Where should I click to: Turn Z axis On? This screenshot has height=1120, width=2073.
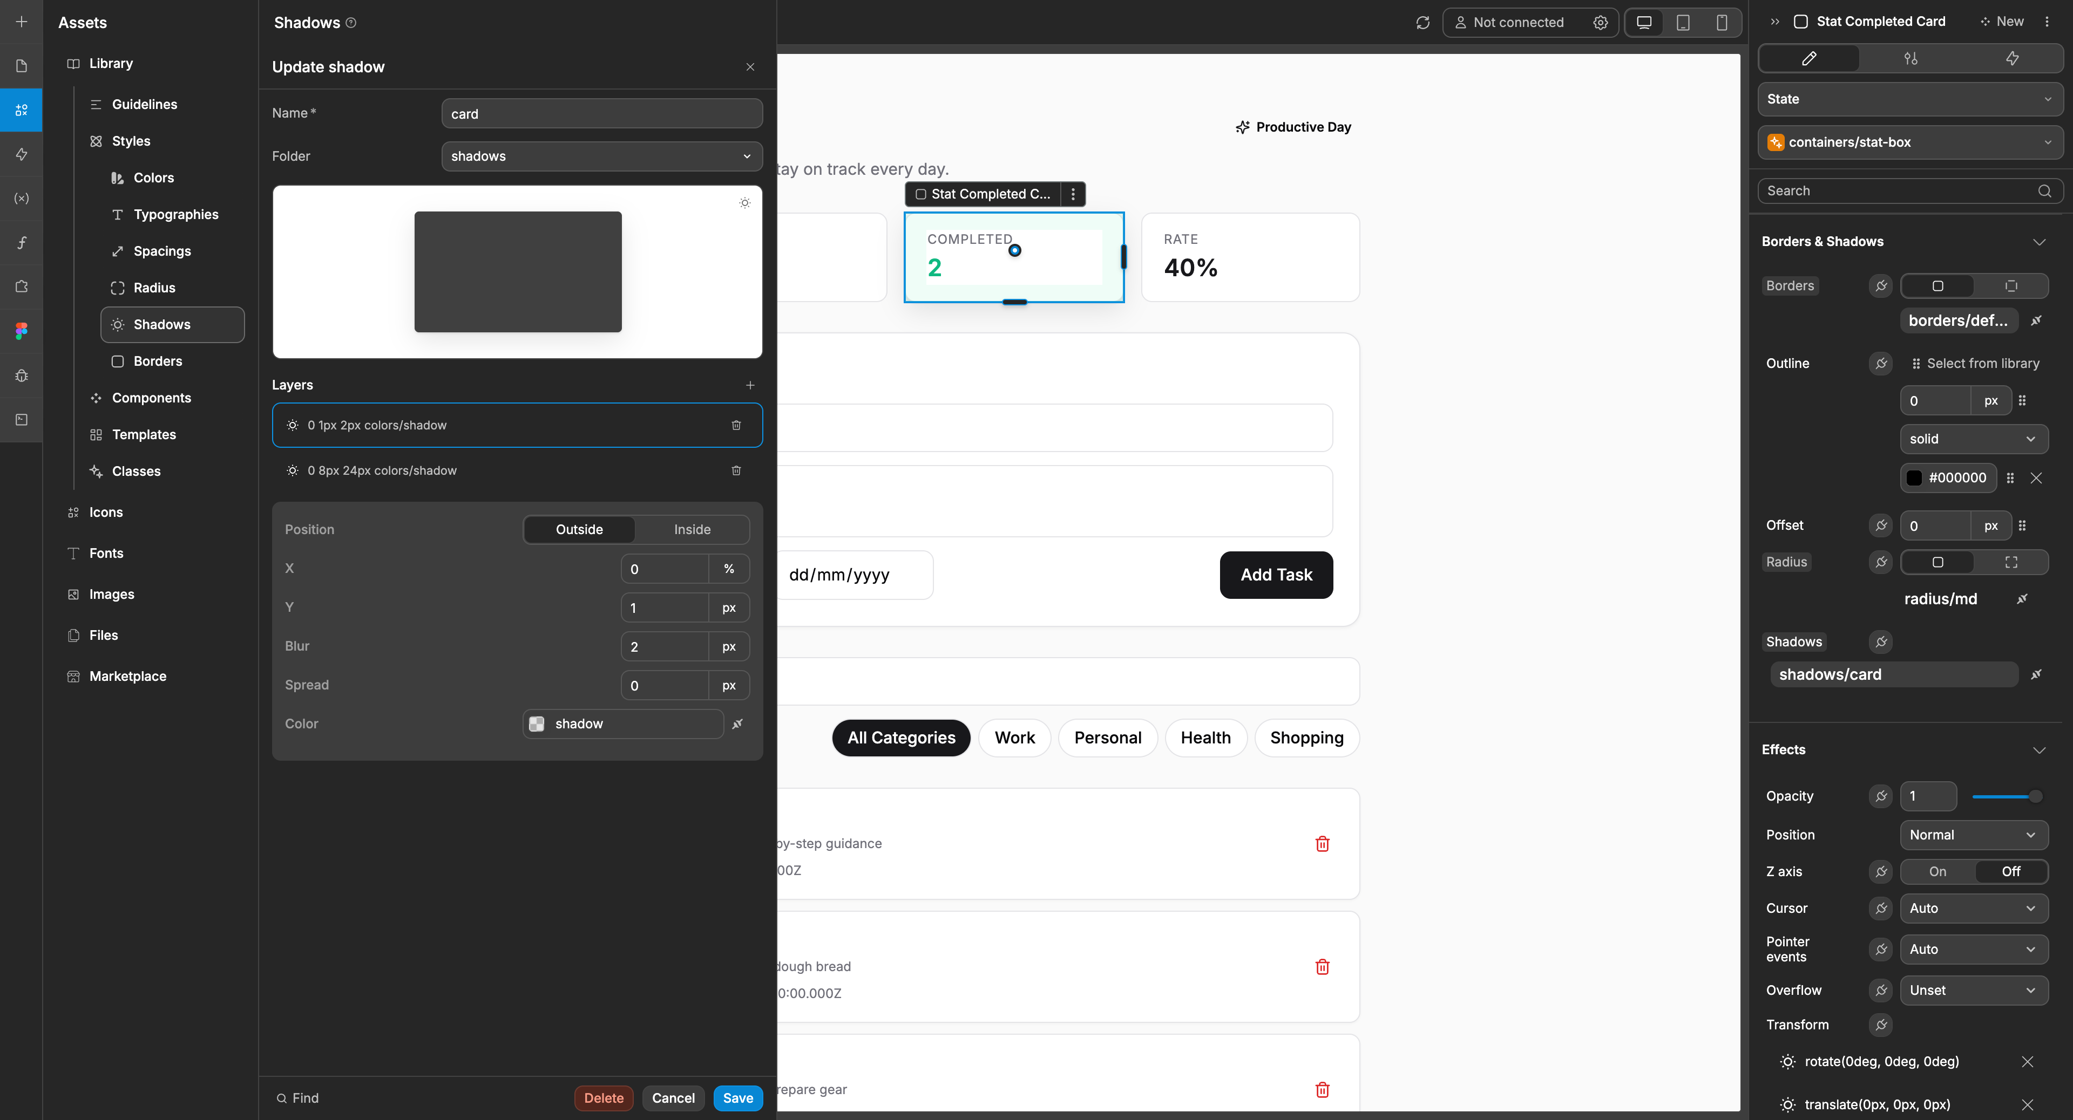coord(1938,871)
